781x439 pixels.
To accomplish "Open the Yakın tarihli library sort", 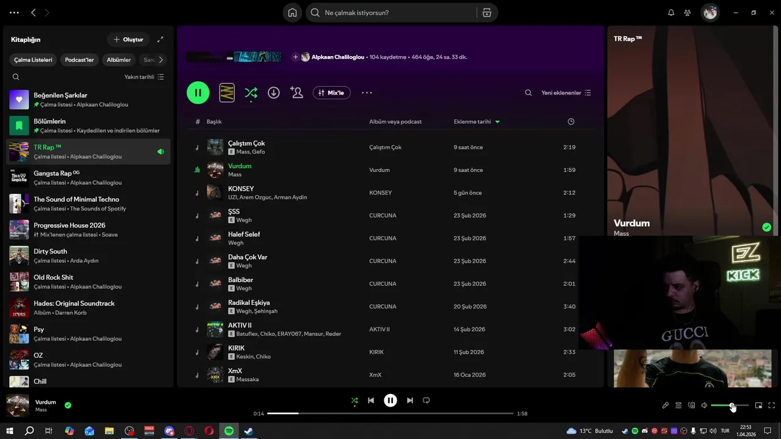I will (144, 77).
